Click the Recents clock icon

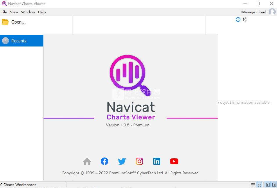click(x=6, y=41)
